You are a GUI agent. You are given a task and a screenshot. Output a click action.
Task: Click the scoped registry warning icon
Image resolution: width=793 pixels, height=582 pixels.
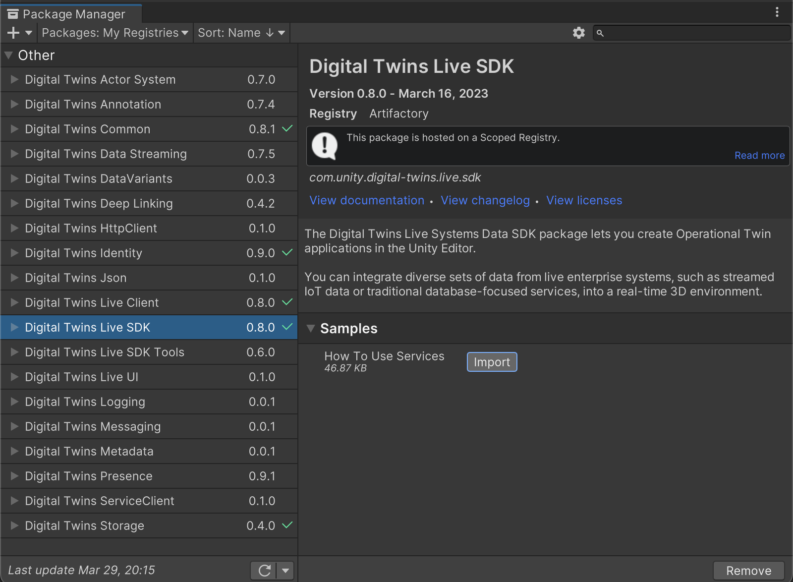325,146
